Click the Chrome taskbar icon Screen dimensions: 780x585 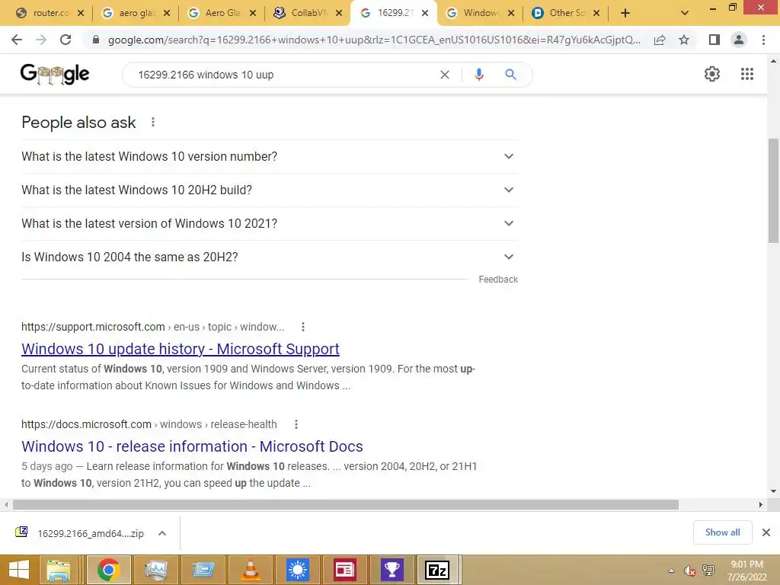[x=109, y=570]
